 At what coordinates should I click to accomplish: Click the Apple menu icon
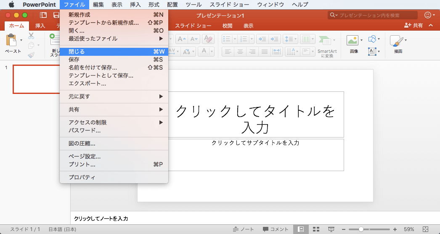(x=11, y=5)
